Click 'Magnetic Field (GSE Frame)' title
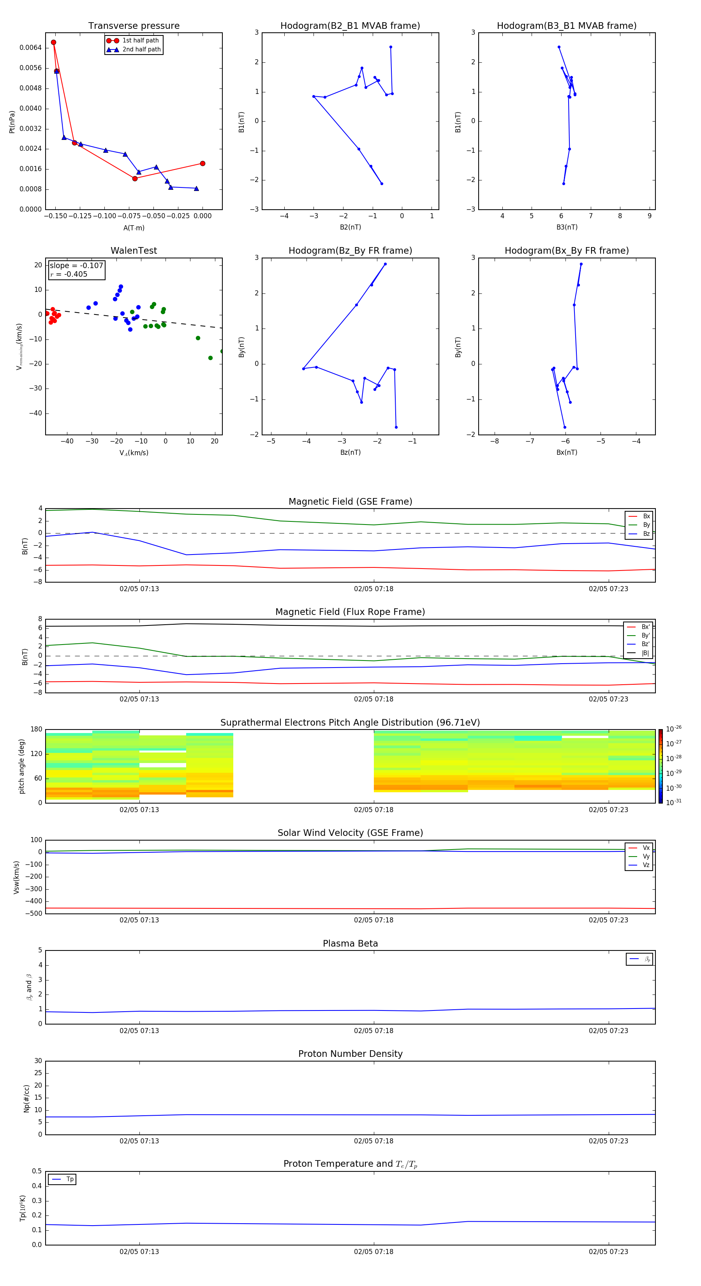This screenshot has height=1286, width=701. (350, 502)
